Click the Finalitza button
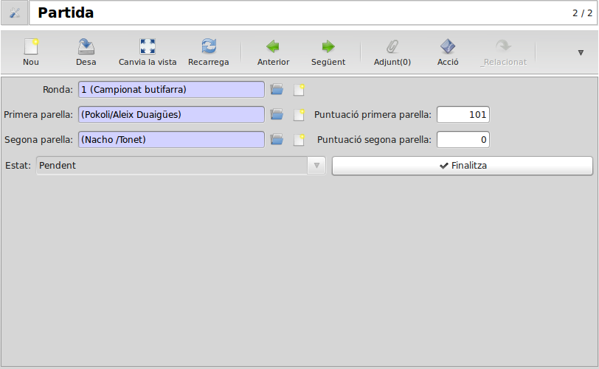 463,166
